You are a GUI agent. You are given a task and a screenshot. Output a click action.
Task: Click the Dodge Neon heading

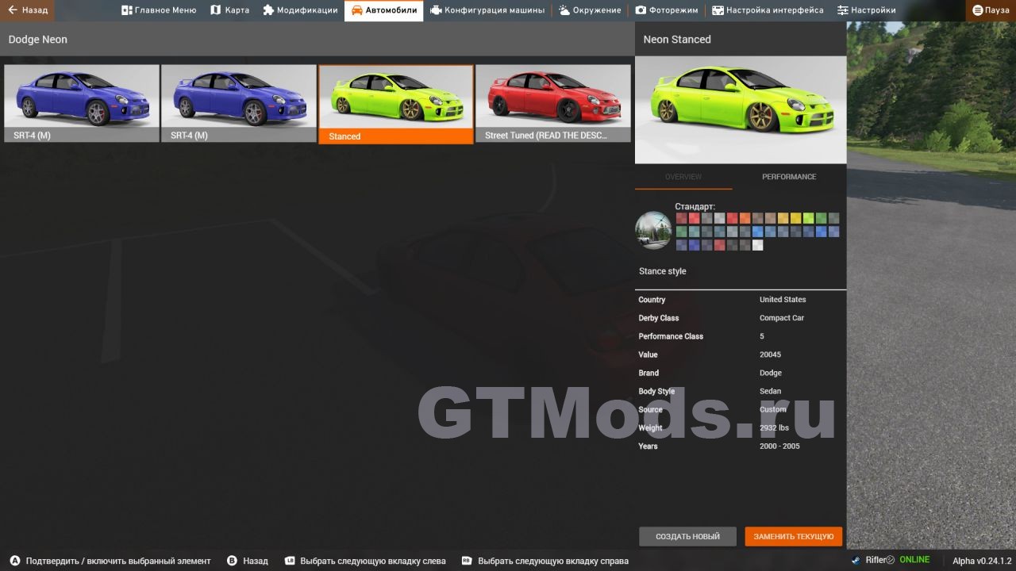[38, 39]
